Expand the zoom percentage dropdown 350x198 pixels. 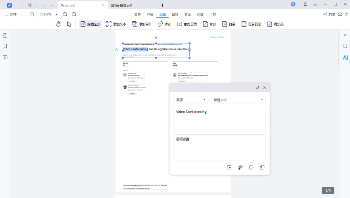click(x=56, y=14)
